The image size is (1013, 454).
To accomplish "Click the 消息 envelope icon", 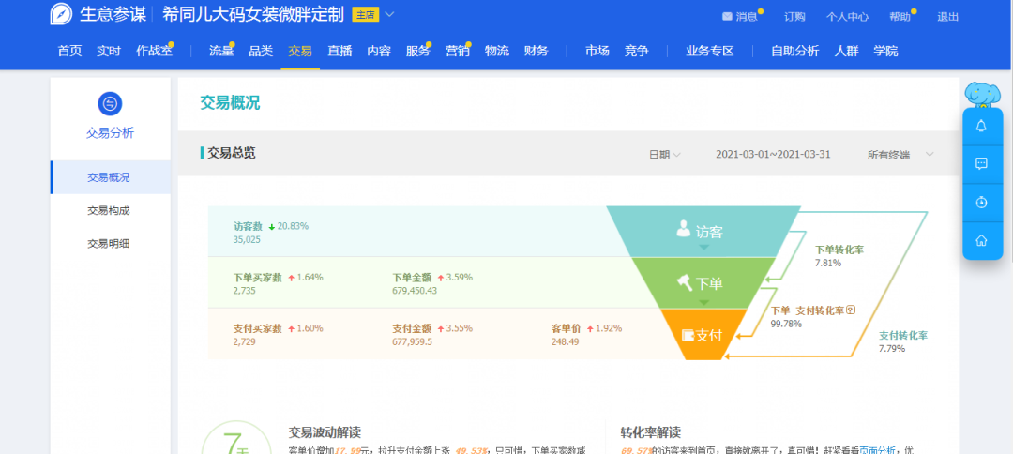I will tap(727, 16).
